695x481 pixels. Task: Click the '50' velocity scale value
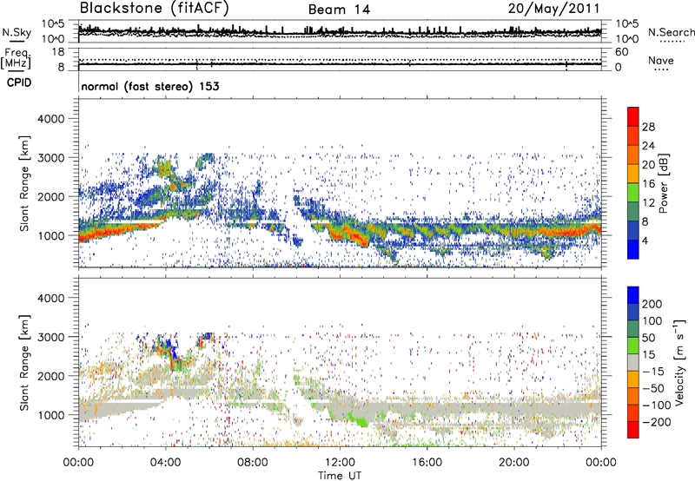pyautogui.click(x=648, y=338)
